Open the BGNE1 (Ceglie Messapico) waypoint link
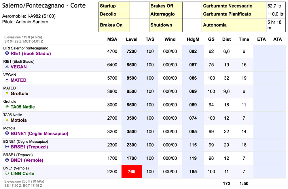288x189 pixels. point(39,133)
